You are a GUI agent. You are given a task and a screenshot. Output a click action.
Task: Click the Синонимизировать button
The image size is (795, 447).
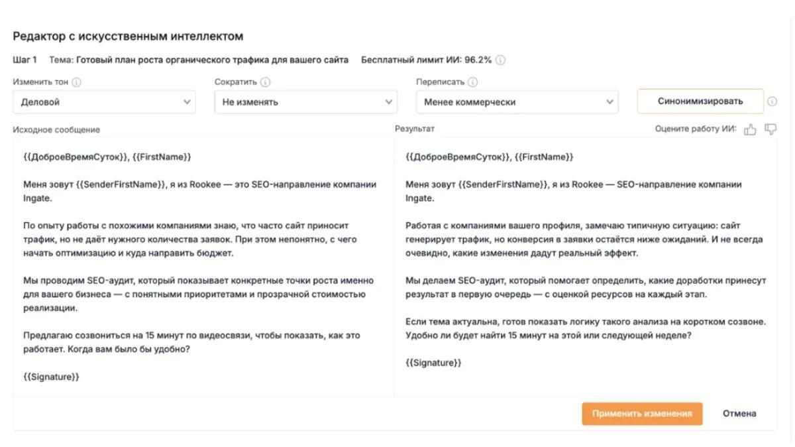[x=700, y=101]
